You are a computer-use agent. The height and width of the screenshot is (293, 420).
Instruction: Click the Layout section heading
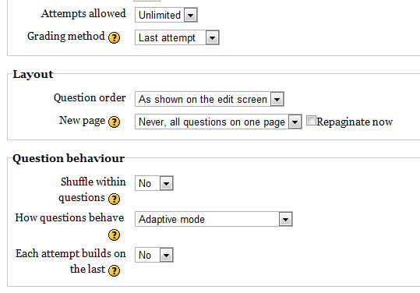click(x=33, y=74)
